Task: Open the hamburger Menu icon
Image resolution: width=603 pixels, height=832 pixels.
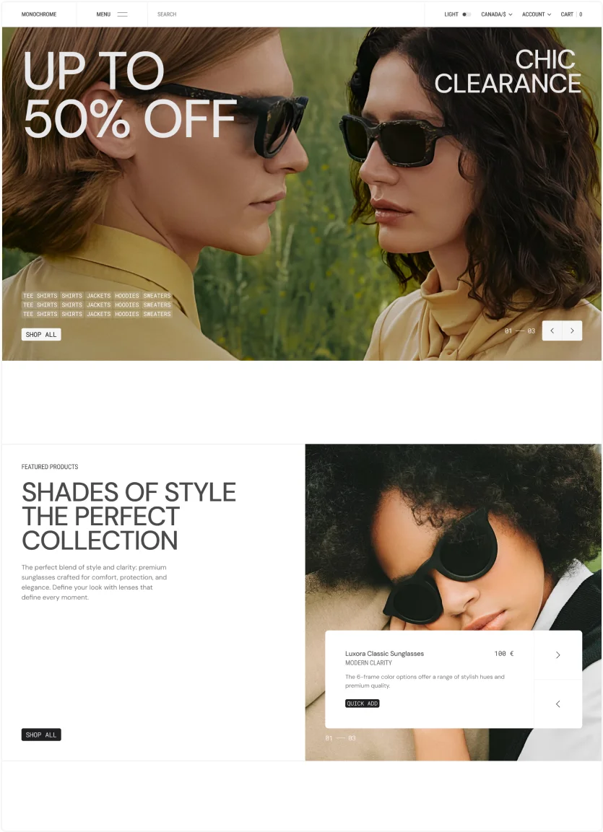Action: point(122,14)
